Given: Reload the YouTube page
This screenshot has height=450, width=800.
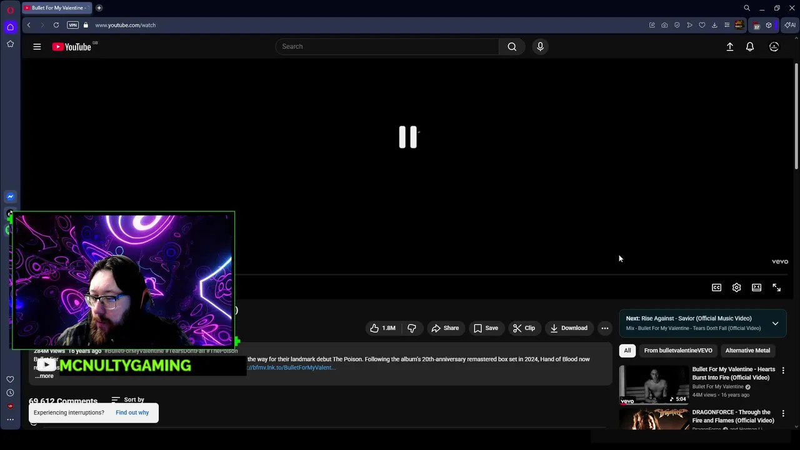Looking at the screenshot, I should point(56,25).
